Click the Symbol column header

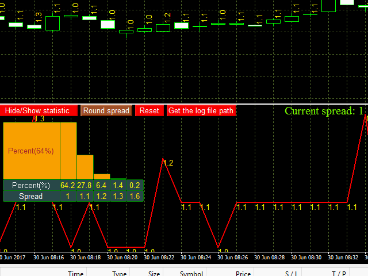tap(191, 274)
